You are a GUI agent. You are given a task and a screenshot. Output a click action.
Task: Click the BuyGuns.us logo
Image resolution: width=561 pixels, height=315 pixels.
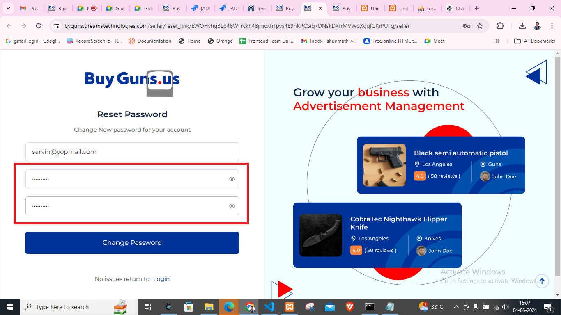click(x=132, y=83)
